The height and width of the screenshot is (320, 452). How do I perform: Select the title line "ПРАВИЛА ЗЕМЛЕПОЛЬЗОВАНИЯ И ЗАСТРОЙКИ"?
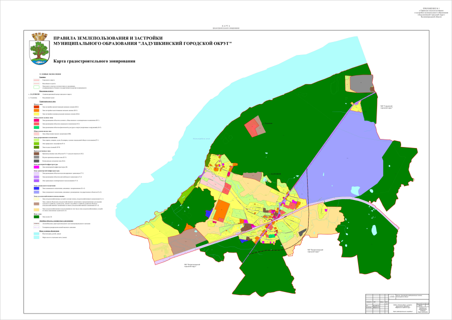108,38
